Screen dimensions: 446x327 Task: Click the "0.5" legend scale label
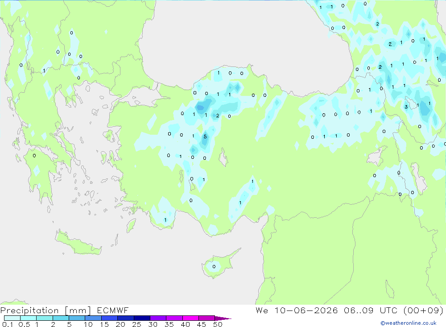click(x=24, y=324)
